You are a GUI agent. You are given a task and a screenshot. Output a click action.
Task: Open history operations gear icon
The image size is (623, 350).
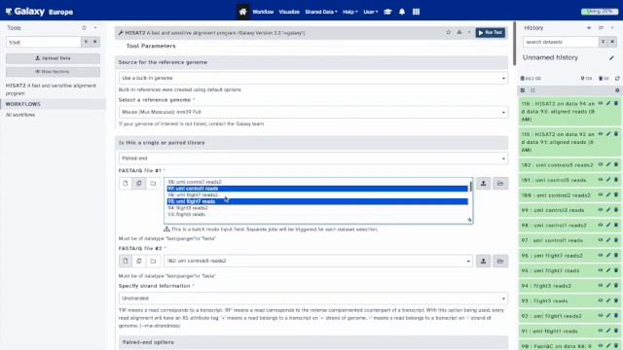point(617,90)
